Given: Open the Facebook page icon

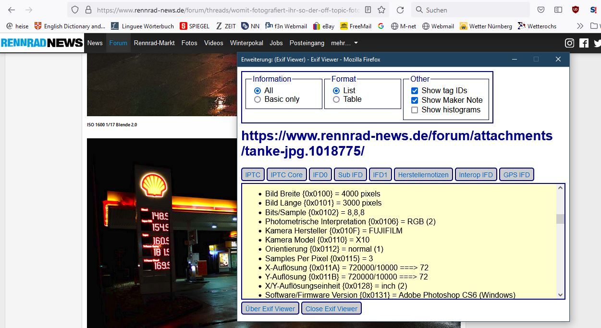Looking at the screenshot, I should 584,43.
